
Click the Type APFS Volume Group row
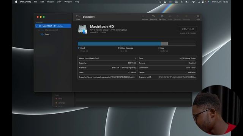coord(167,58)
